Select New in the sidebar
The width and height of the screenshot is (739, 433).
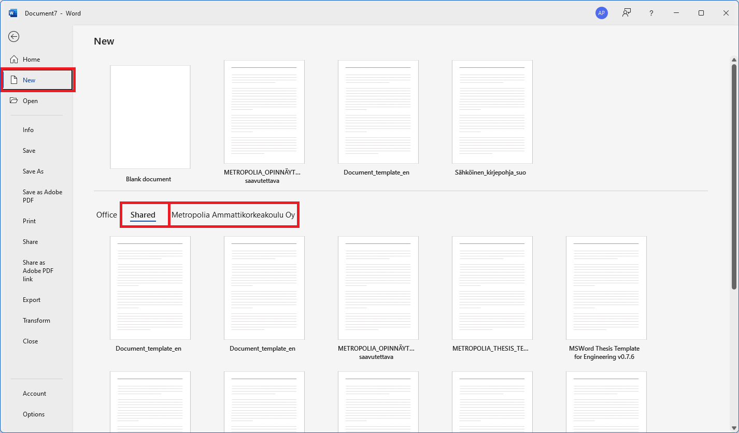tap(37, 80)
